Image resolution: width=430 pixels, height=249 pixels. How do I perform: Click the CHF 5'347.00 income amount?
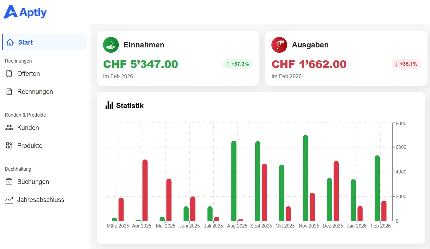[x=141, y=64]
